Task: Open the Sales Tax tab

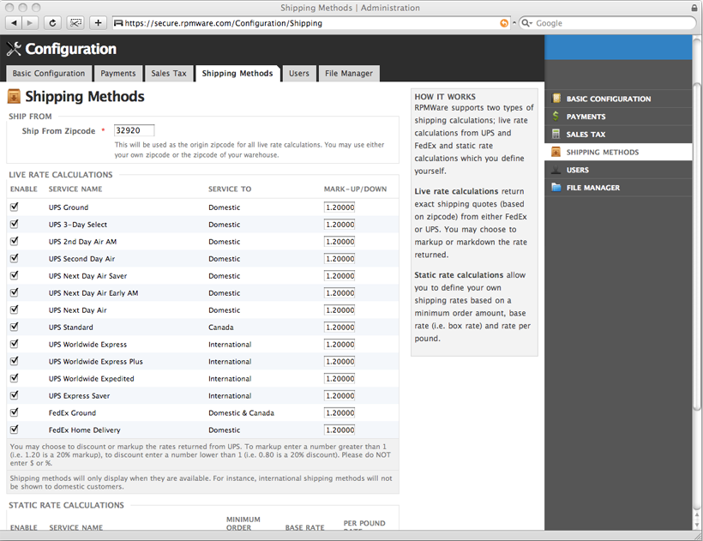Action: pyautogui.click(x=169, y=74)
